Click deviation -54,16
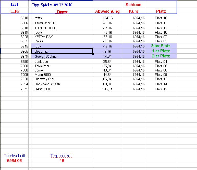Screen dimensions: 197x170 point(107,28)
